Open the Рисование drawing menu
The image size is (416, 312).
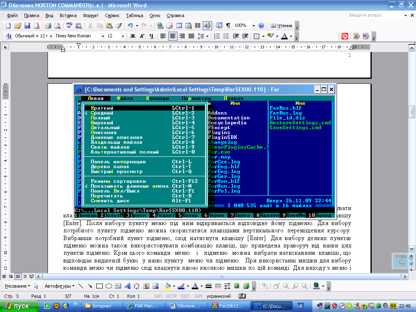pos(17,286)
